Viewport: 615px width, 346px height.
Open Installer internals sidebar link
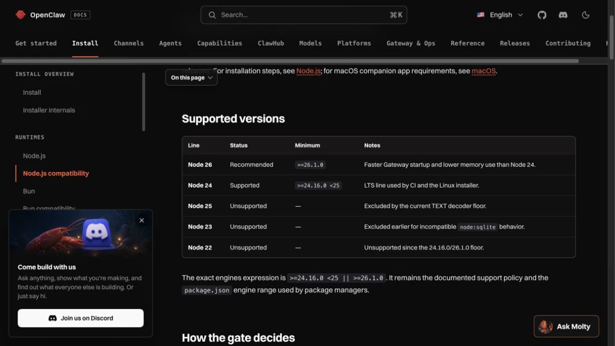pyautogui.click(x=49, y=110)
